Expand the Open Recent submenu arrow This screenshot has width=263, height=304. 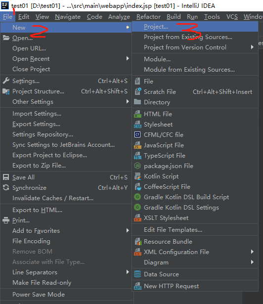click(128, 58)
